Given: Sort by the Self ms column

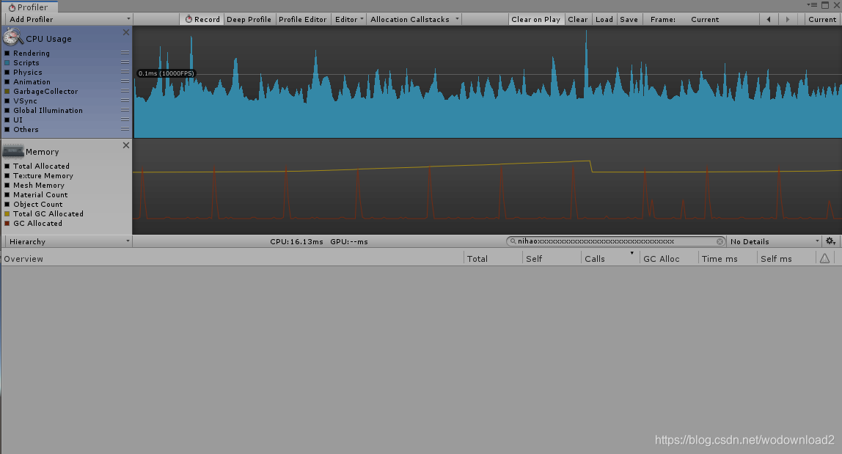Looking at the screenshot, I should 787,258.
